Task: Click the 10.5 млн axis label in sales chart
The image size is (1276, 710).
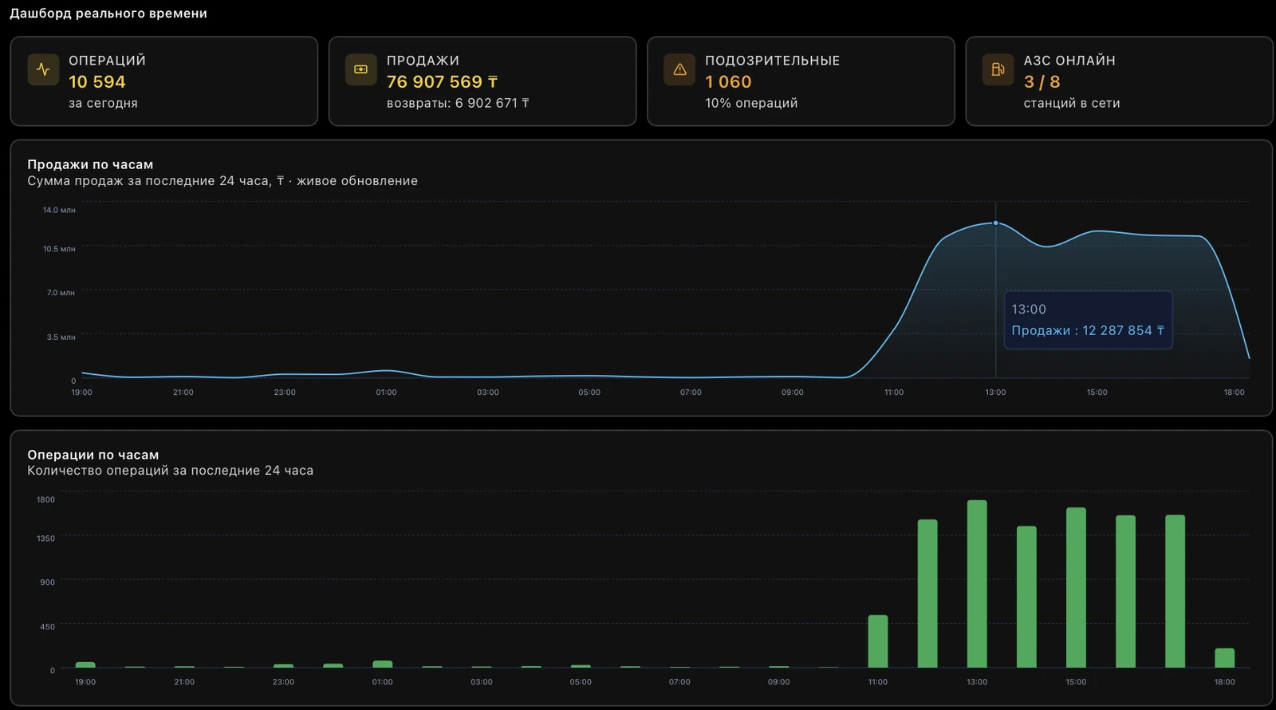Action: 59,249
